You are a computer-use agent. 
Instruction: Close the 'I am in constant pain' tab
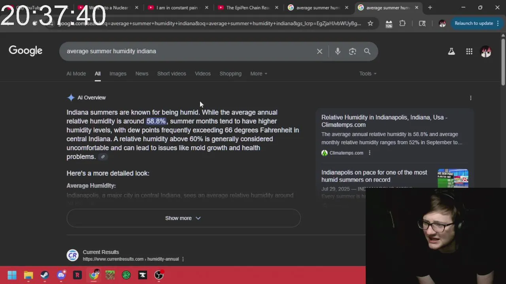tap(206, 7)
